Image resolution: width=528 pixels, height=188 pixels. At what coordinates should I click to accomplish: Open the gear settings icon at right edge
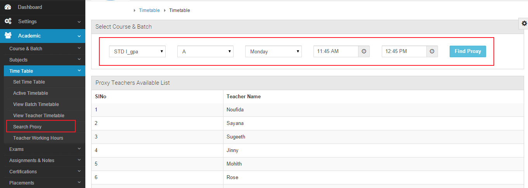(524, 23)
